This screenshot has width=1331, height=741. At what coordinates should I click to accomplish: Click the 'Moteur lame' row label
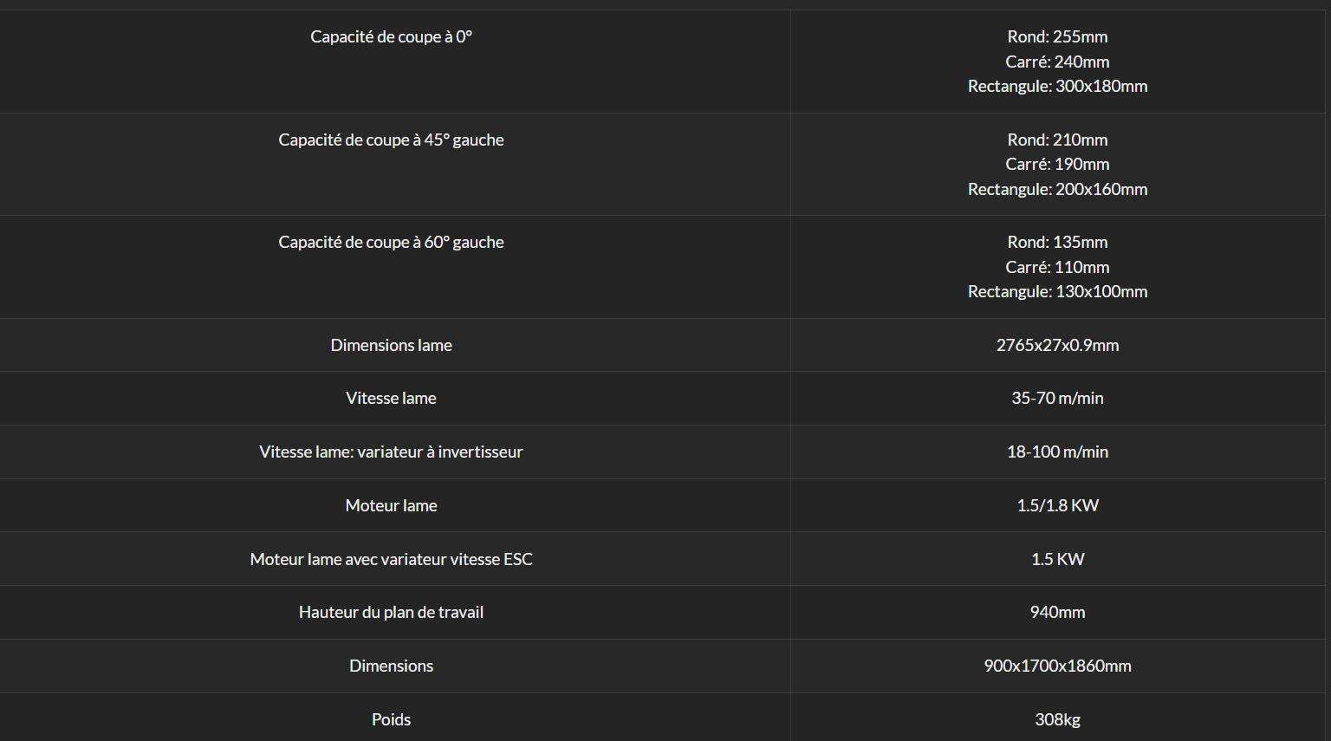[x=391, y=506]
